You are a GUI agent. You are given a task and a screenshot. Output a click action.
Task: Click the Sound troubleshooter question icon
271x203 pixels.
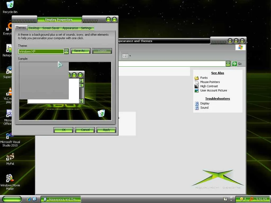tap(197, 108)
